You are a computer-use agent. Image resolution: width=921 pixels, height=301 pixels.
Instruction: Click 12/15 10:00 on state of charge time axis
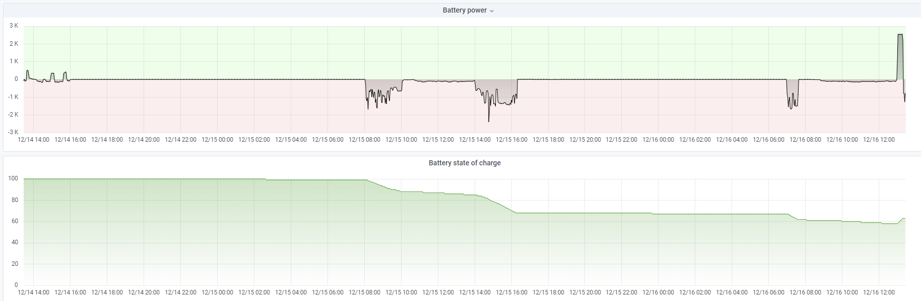(401, 292)
